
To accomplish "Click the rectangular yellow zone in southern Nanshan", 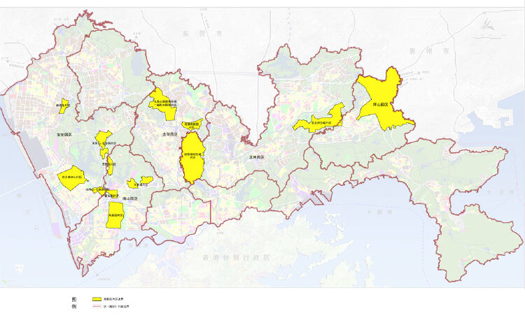I will (x=115, y=216).
